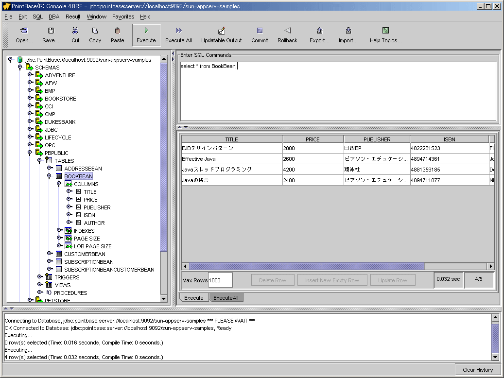Expand the ADVENTURE schema node
Viewport: 504px width, 378px height.
(30, 74)
